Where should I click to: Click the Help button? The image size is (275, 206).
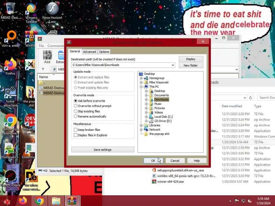point(197,161)
